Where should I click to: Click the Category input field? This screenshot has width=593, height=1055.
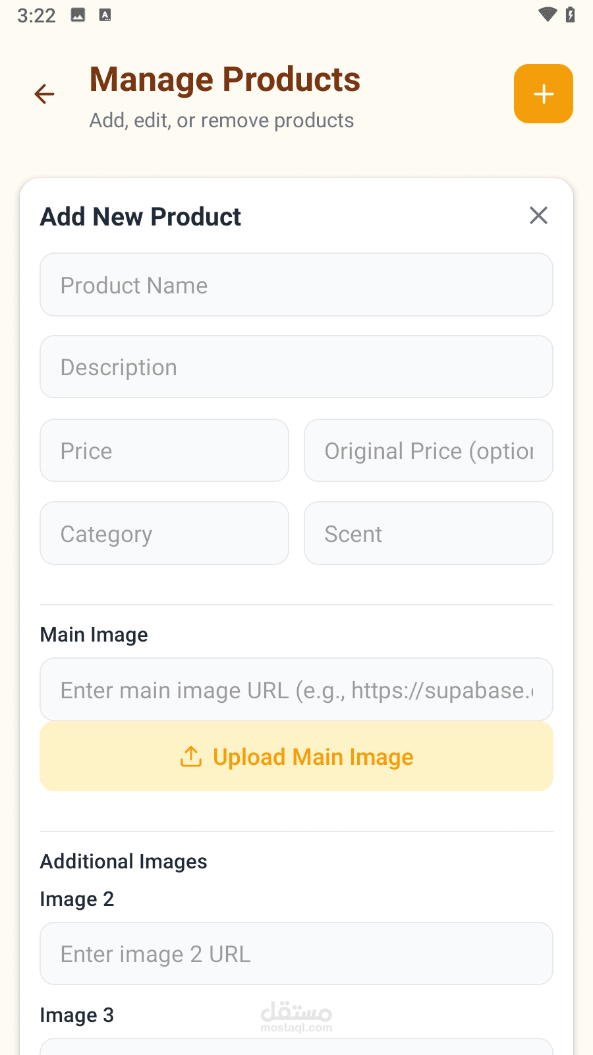pos(164,533)
